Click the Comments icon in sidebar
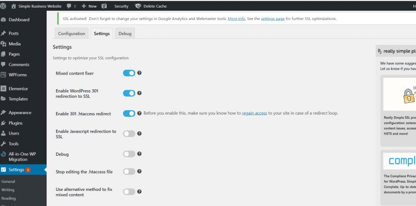 3,64
